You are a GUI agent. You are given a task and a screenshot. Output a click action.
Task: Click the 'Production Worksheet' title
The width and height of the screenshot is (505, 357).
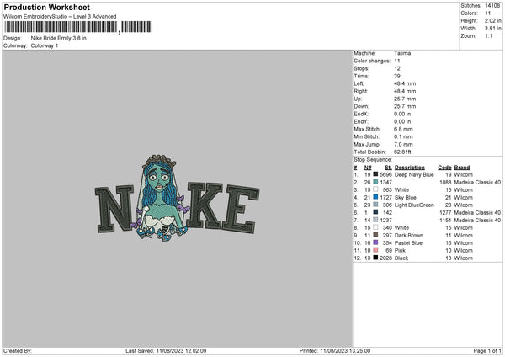point(46,7)
